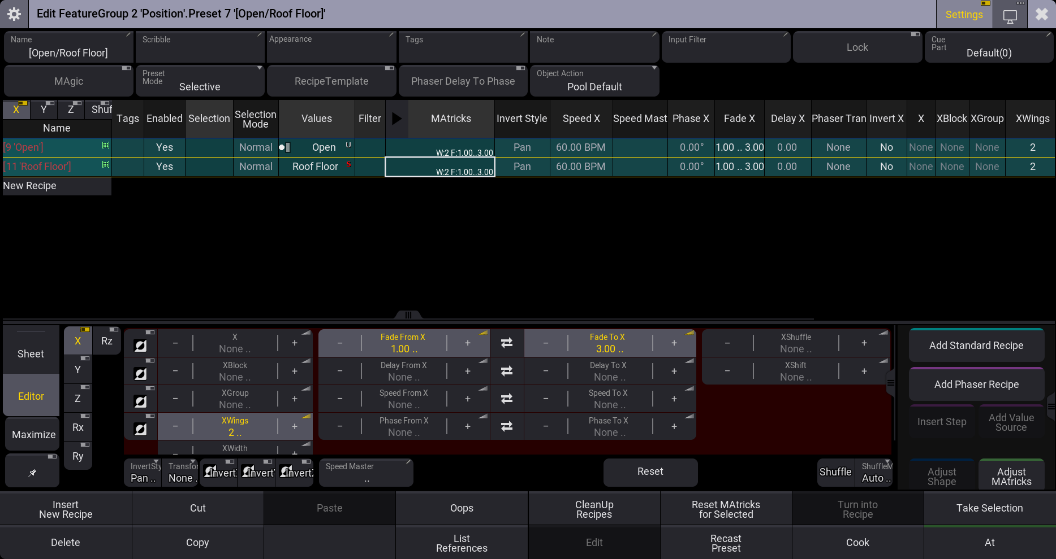Click the invert icon beside XGroup
This screenshot has height=559, width=1056.
140,400
